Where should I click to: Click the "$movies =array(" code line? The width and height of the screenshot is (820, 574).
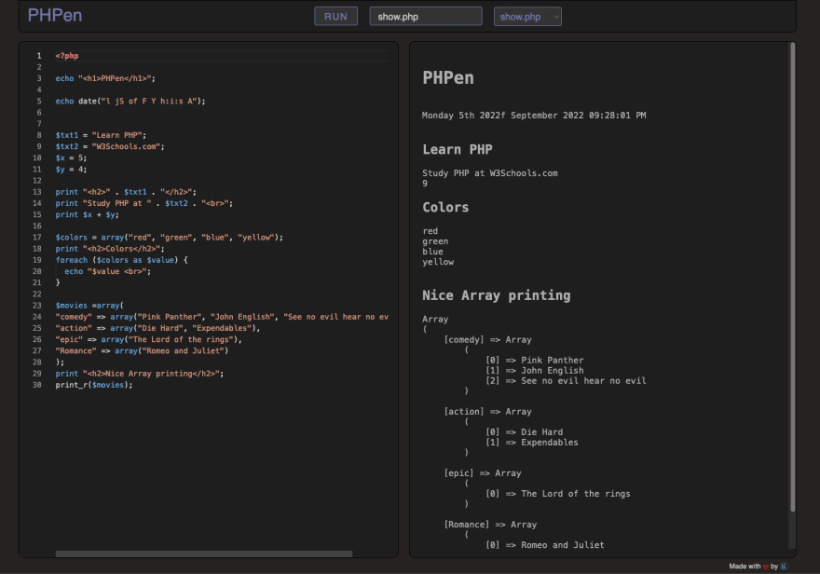pos(89,306)
